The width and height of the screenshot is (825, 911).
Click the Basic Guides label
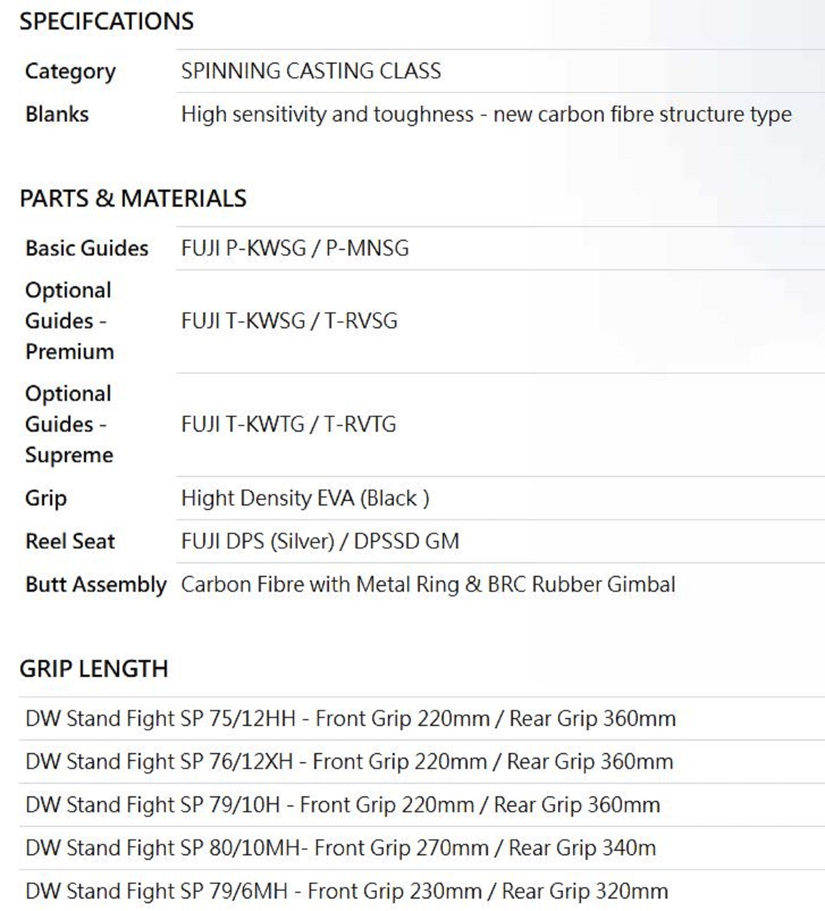pos(87,249)
